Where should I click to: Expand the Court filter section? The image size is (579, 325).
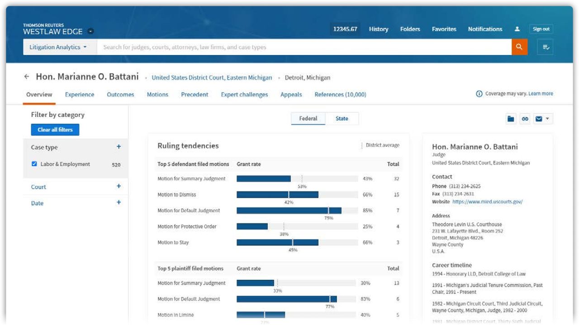pos(119,186)
